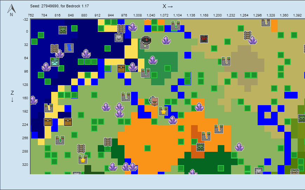Select the skeleton skull icon below the top mineshaft rails
The width and height of the screenshot is (305, 190).
click(x=119, y=38)
